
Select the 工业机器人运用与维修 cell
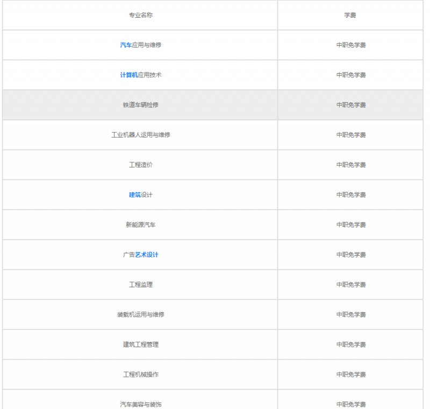point(140,135)
